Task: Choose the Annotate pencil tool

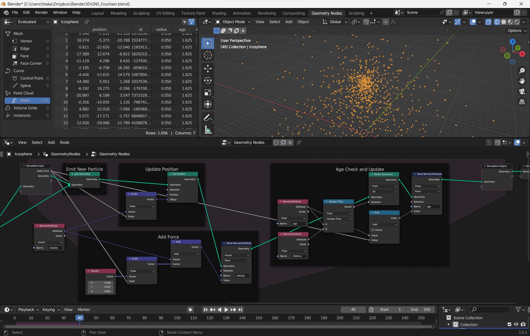Action: [x=208, y=118]
